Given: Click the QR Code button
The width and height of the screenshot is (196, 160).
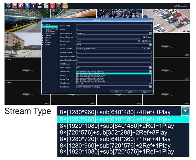Looking at the screenshot, I should pos(146,49).
